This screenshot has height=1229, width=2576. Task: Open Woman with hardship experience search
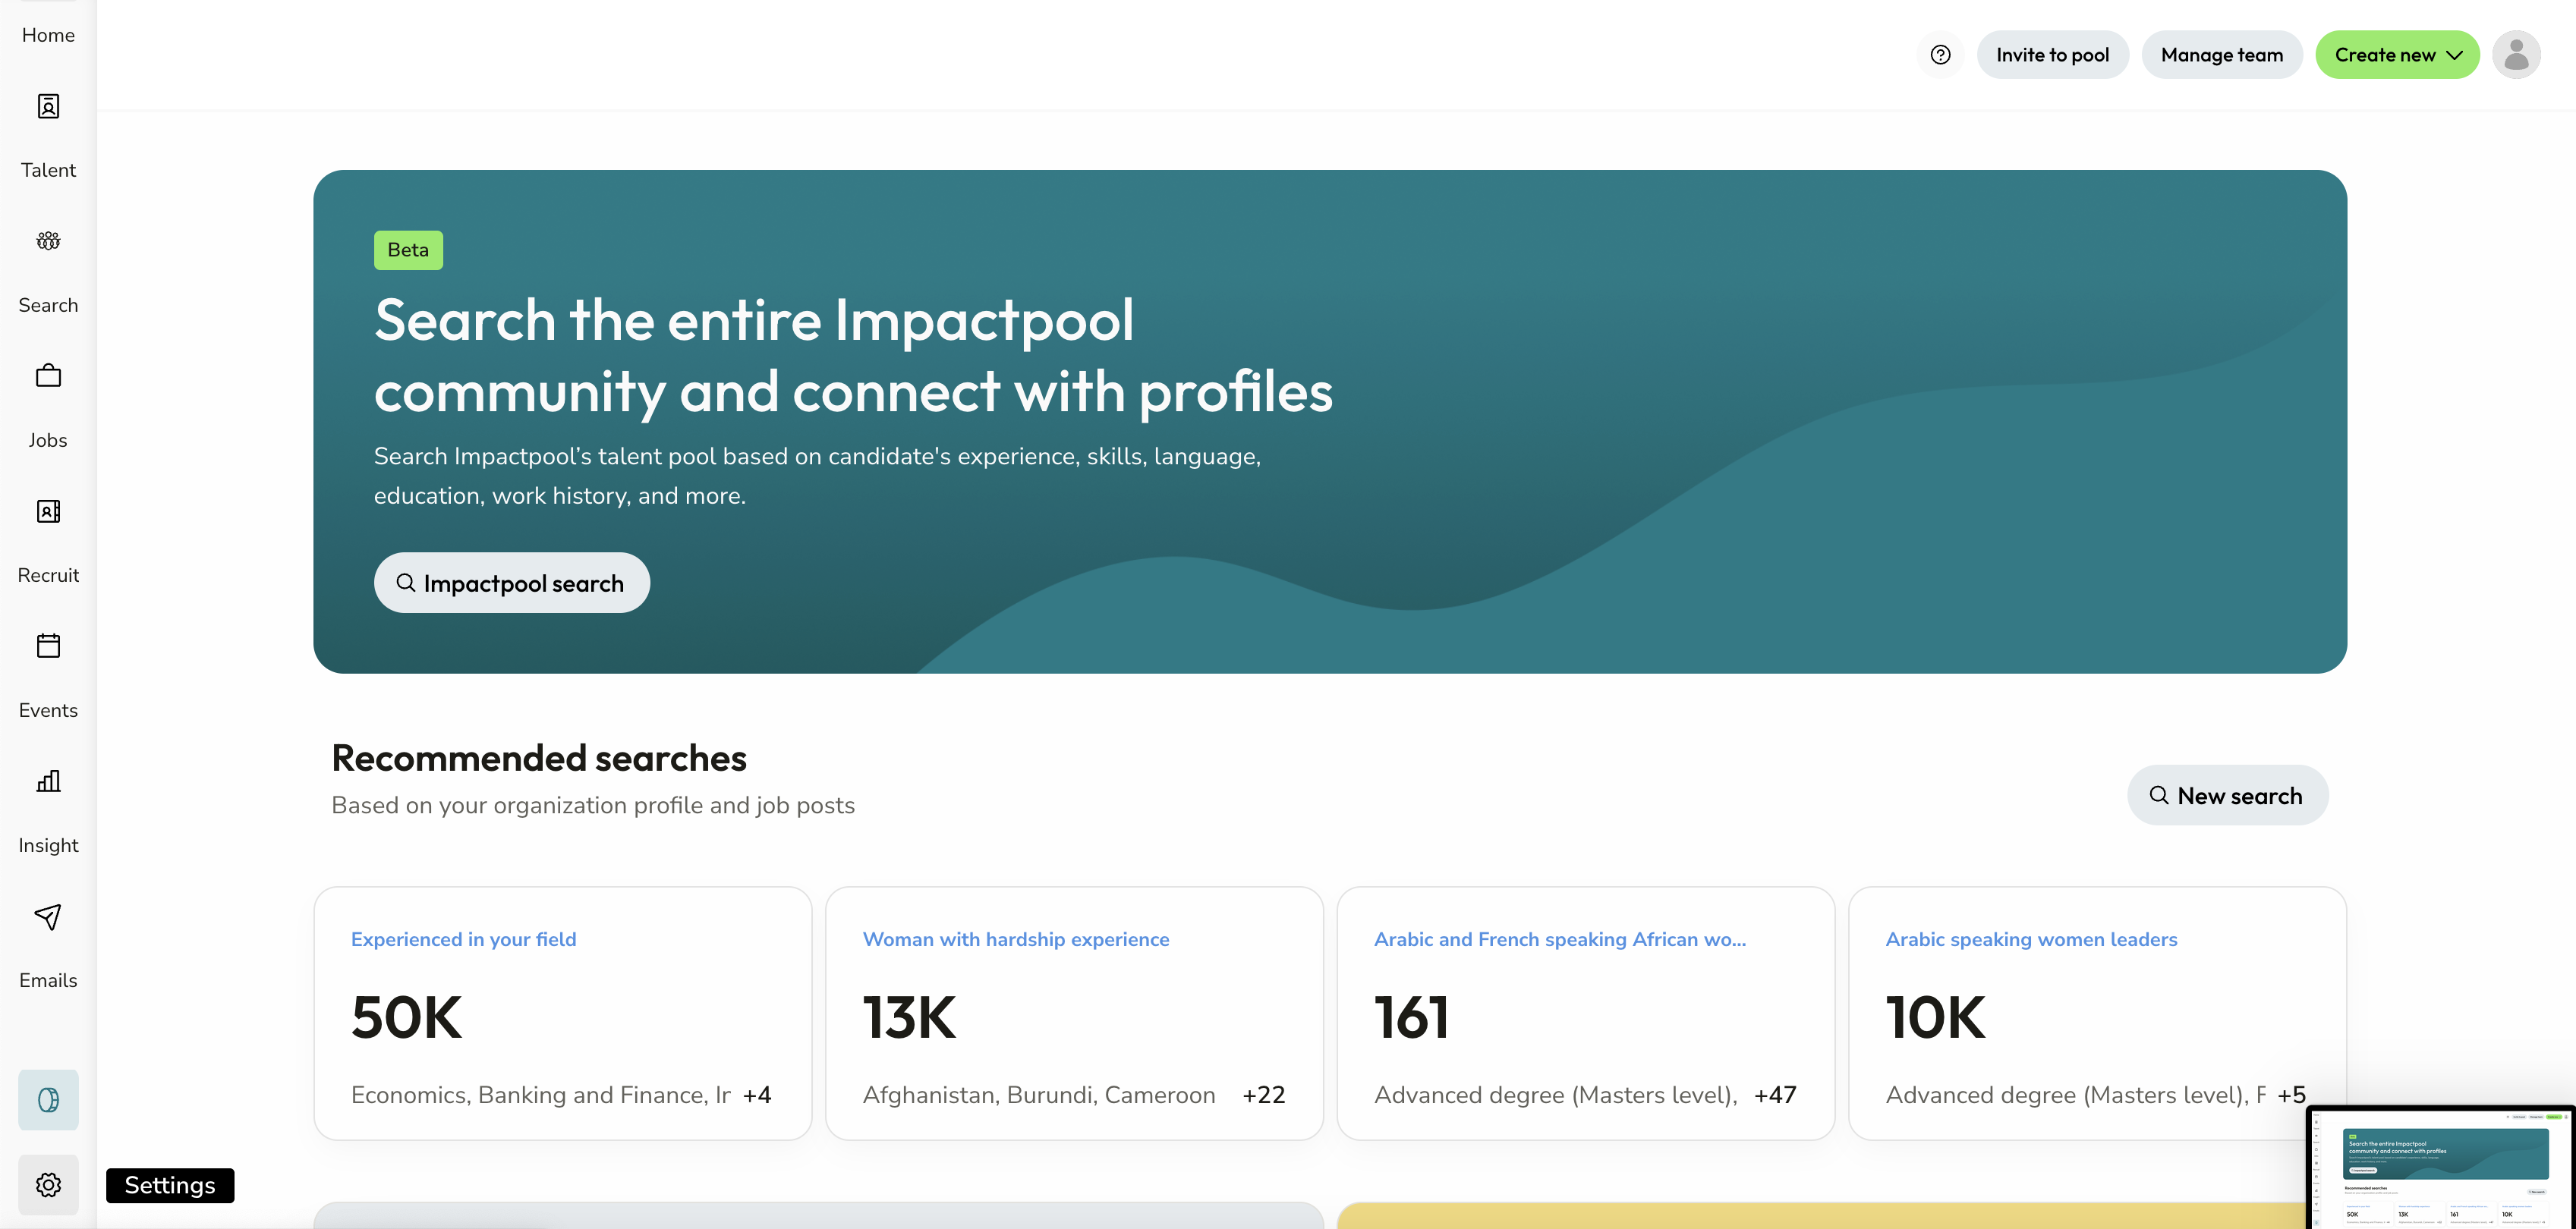1015,939
